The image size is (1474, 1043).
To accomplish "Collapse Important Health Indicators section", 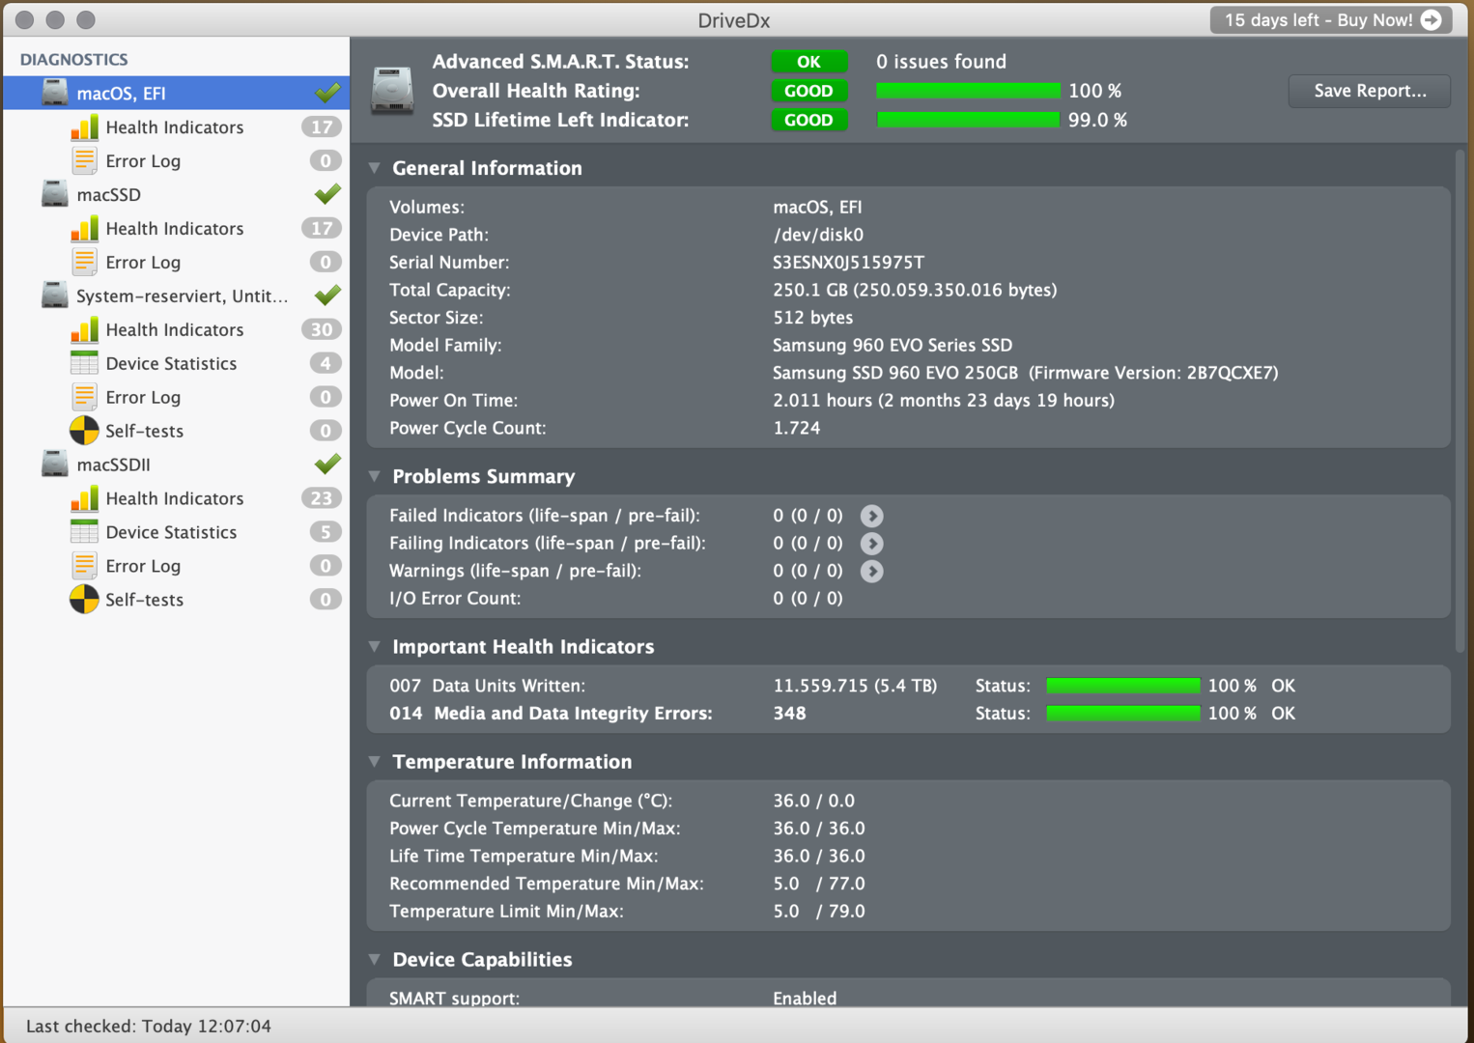I will coord(375,646).
